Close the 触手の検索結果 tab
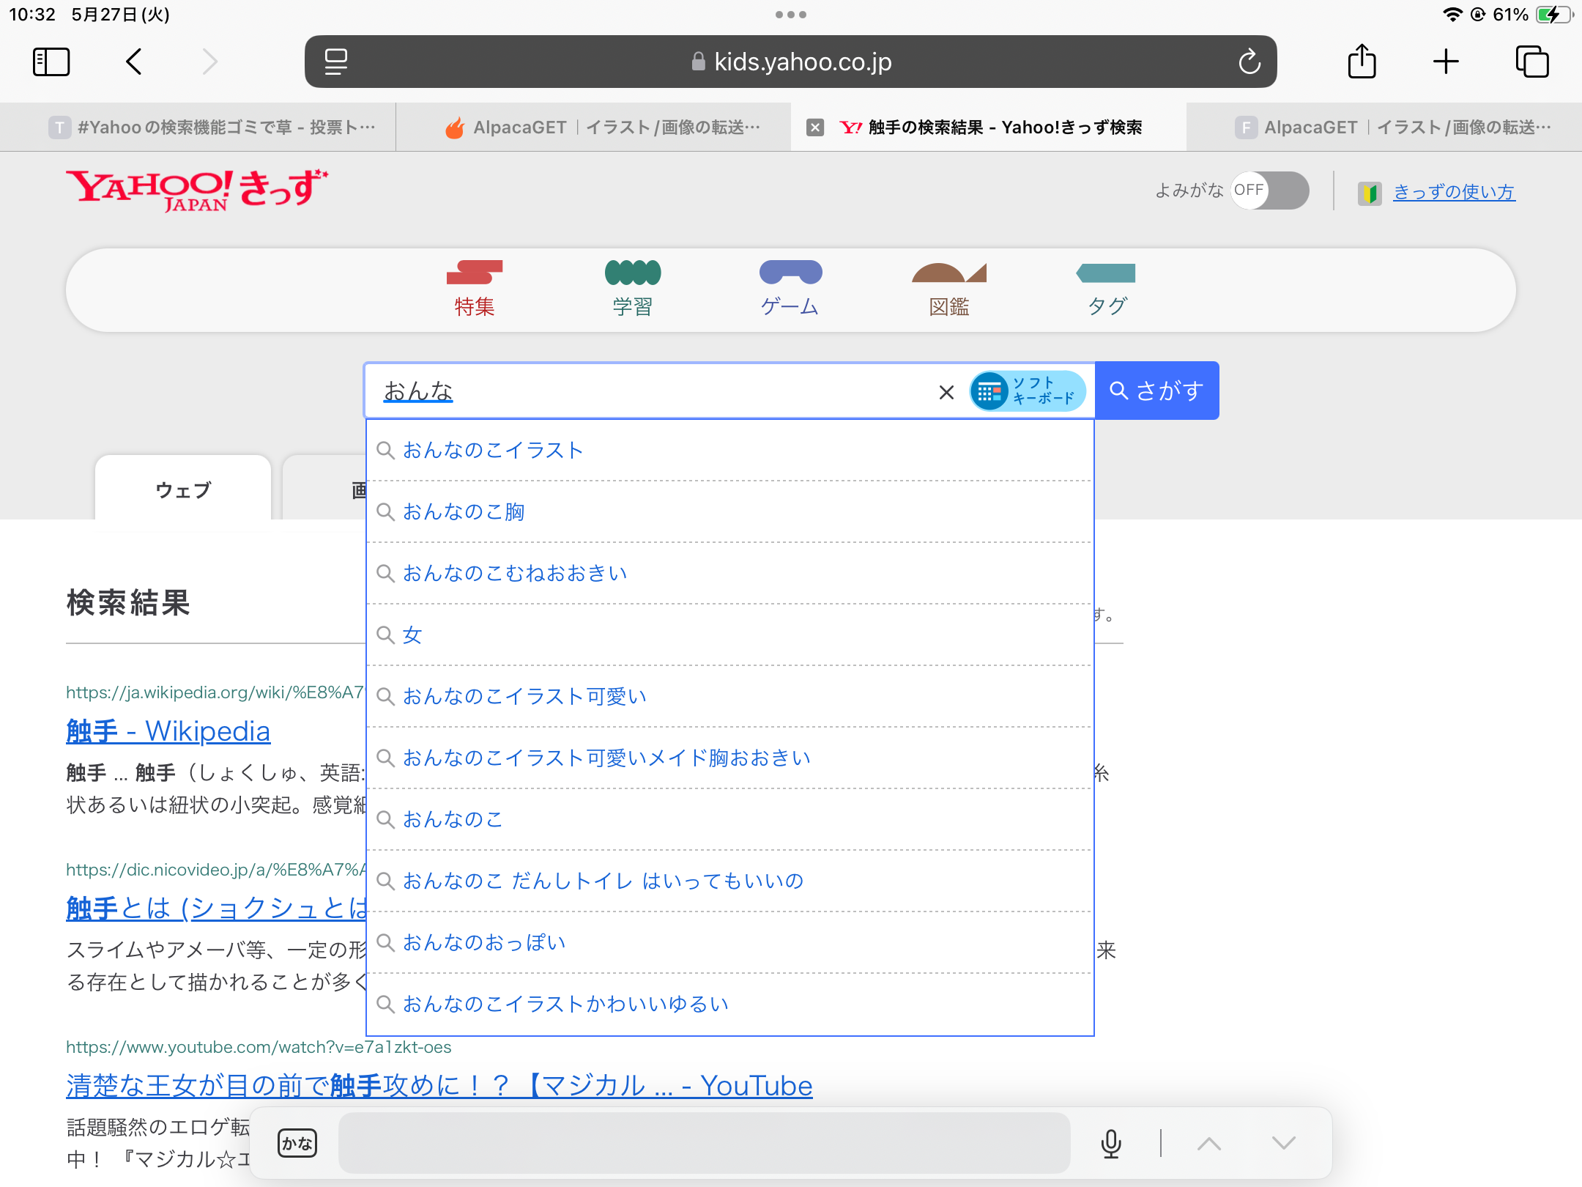Viewport: 1582px width, 1187px height. 814,127
